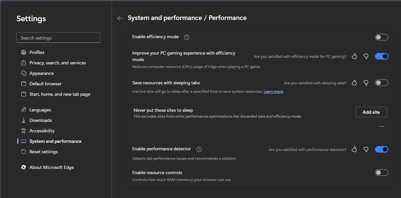Click the help icon beside Enable efficiency mode

[186, 37]
